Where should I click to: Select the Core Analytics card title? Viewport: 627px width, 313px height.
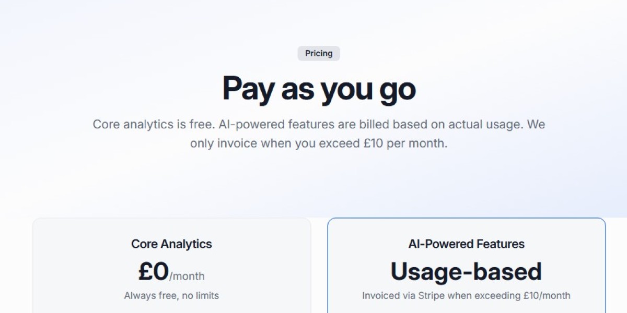[171, 244]
